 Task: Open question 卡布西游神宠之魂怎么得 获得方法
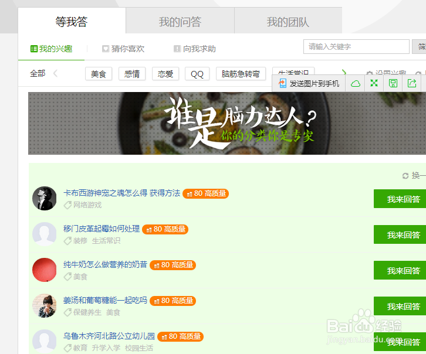121,193
